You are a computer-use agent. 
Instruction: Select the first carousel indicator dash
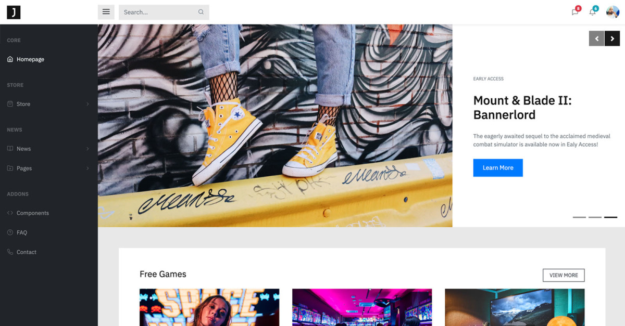click(579, 217)
